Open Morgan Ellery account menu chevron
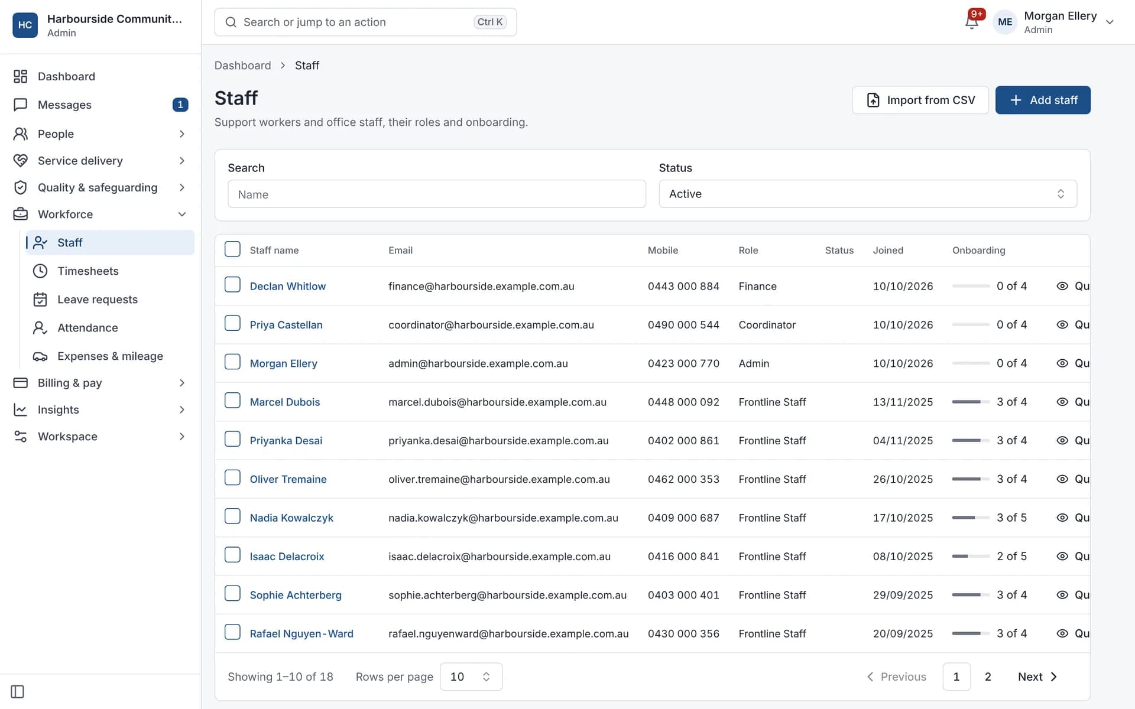Image resolution: width=1135 pixels, height=709 pixels. (x=1110, y=22)
